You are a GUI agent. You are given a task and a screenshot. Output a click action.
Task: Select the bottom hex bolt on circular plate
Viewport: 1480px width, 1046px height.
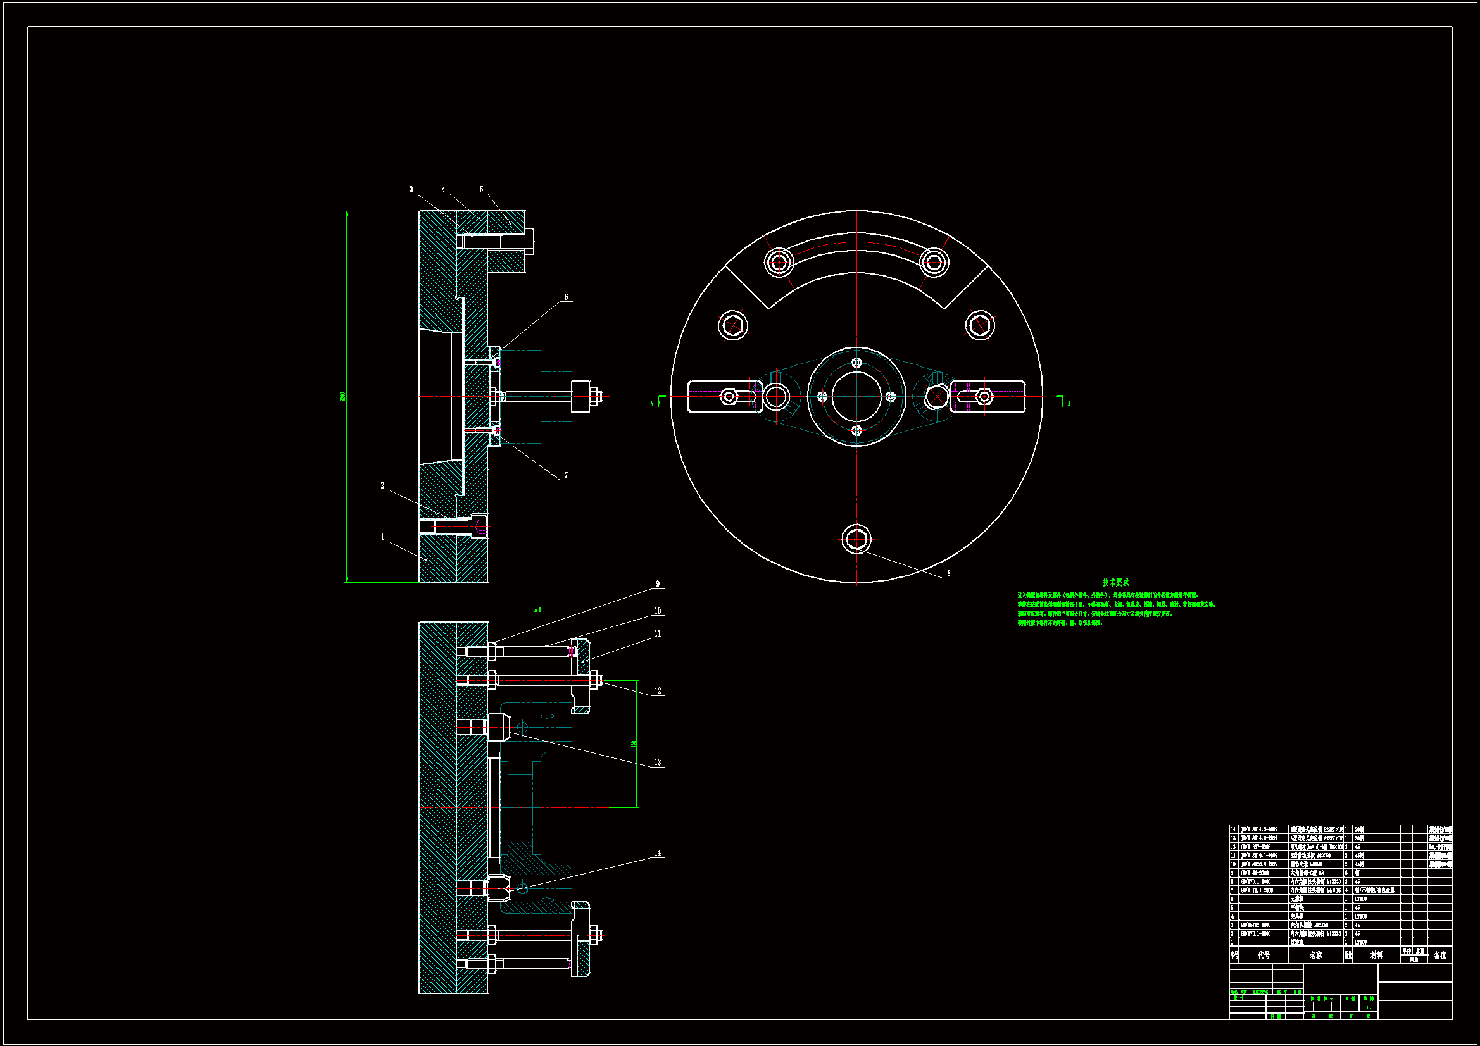point(856,539)
